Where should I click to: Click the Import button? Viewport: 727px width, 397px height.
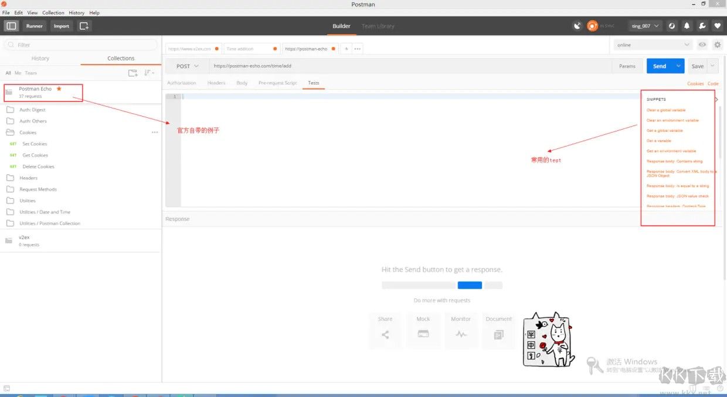tap(62, 26)
